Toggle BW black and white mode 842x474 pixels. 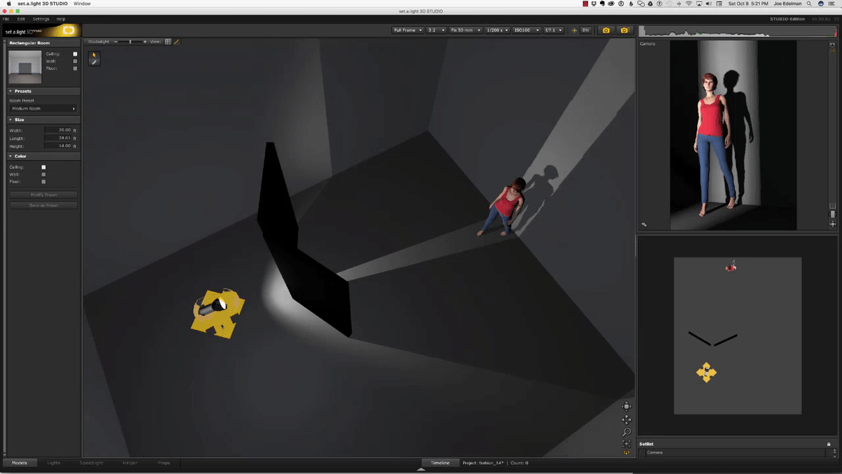[x=585, y=30]
